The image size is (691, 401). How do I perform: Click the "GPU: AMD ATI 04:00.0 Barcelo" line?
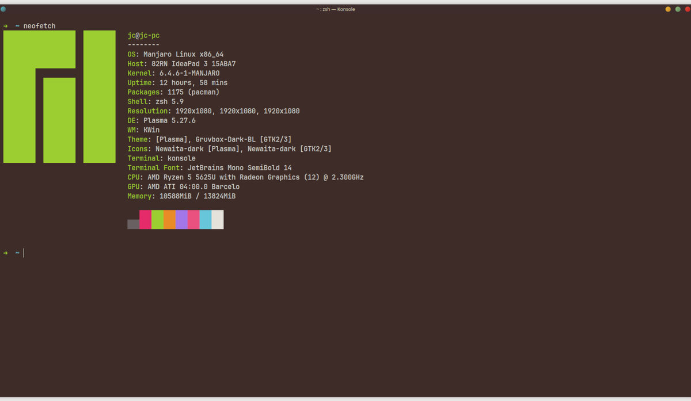(x=184, y=187)
